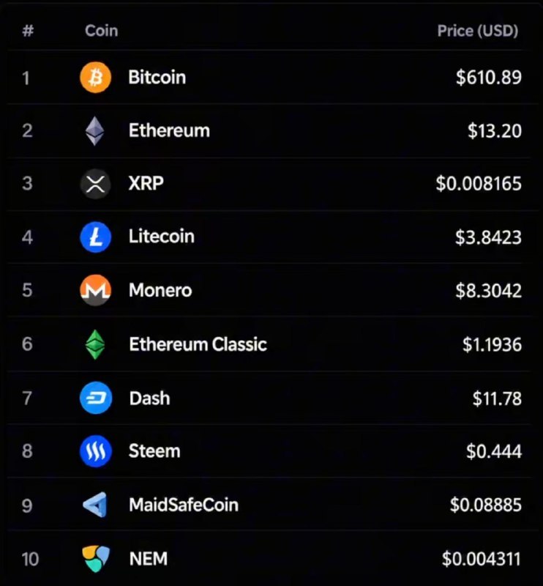Open the Ethereum Classic name link

pyautogui.click(x=198, y=344)
